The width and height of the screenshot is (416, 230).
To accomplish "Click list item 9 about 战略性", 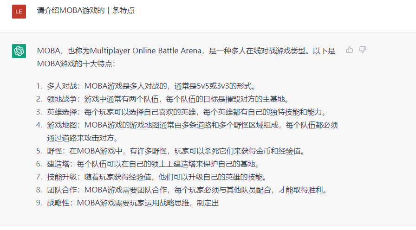I will click(x=133, y=203).
